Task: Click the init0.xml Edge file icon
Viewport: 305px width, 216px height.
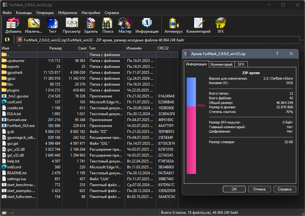Action: coord(4,167)
